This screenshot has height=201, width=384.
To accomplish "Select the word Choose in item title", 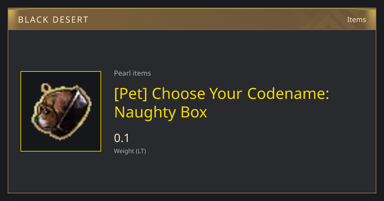I will pos(179,93).
